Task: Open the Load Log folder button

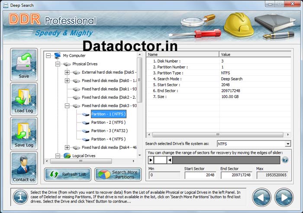Action: (24, 99)
